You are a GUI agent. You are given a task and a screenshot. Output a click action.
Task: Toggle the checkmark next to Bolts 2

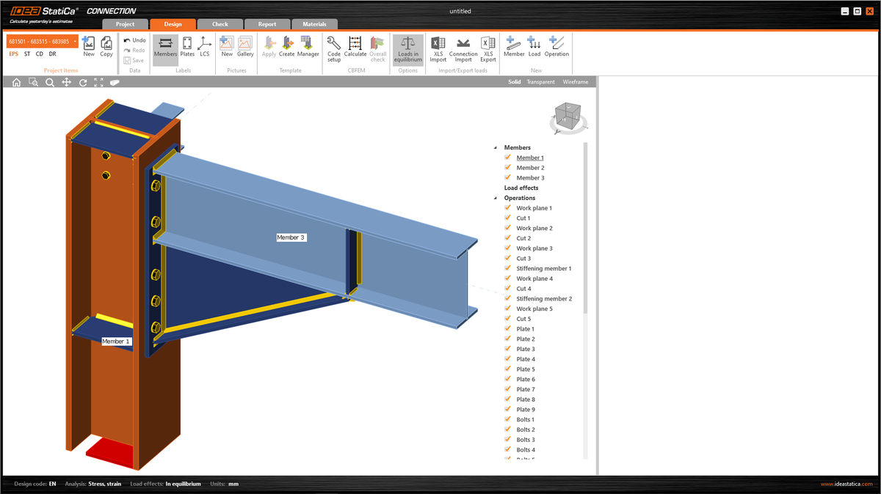(x=507, y=430)
